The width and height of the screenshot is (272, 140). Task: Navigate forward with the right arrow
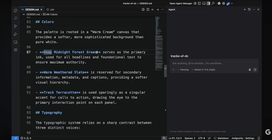[x=157, y=9]
